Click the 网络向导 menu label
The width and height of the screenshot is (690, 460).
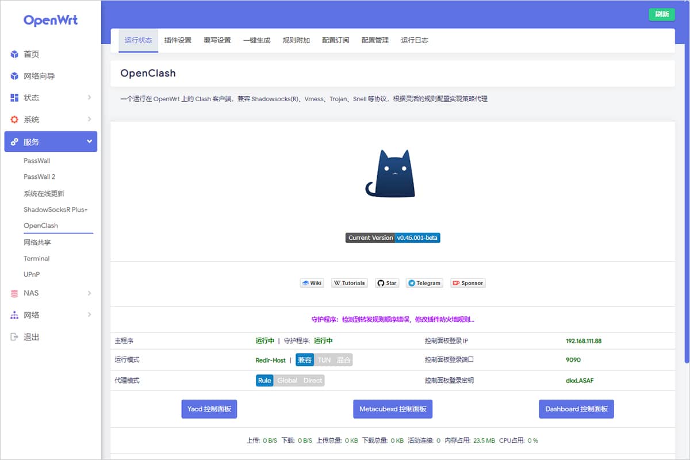coord(39,76)
